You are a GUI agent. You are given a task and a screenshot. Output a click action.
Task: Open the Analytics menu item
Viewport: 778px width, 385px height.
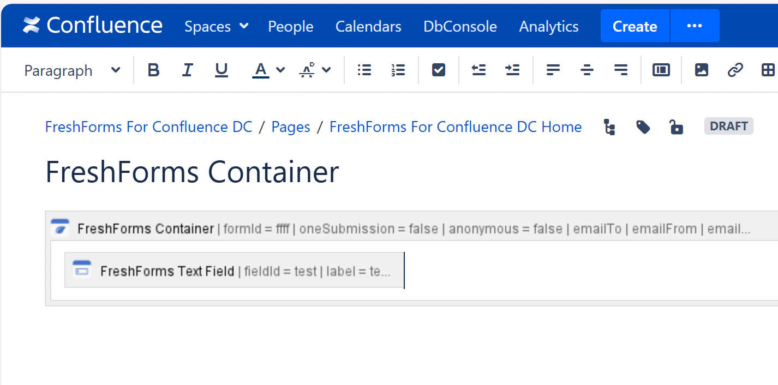(x=548, y=26)
